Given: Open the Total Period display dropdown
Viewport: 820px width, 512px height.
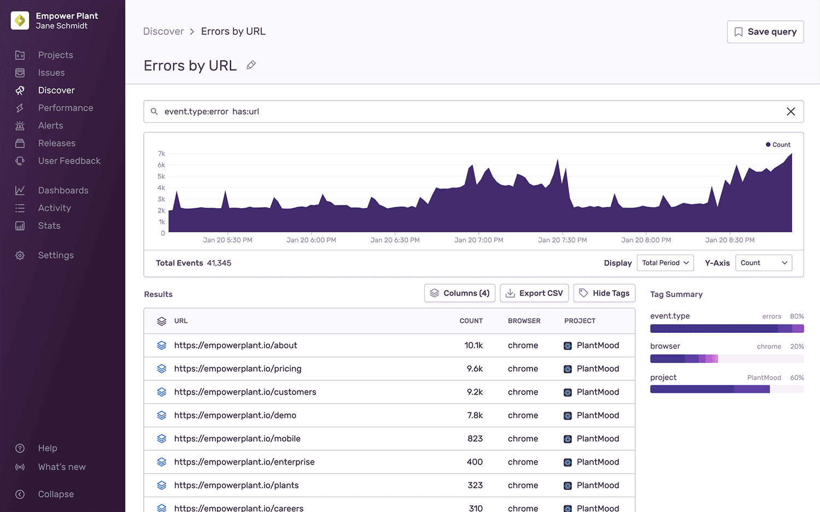Looking at the screenshot, I should click(665, 263).
